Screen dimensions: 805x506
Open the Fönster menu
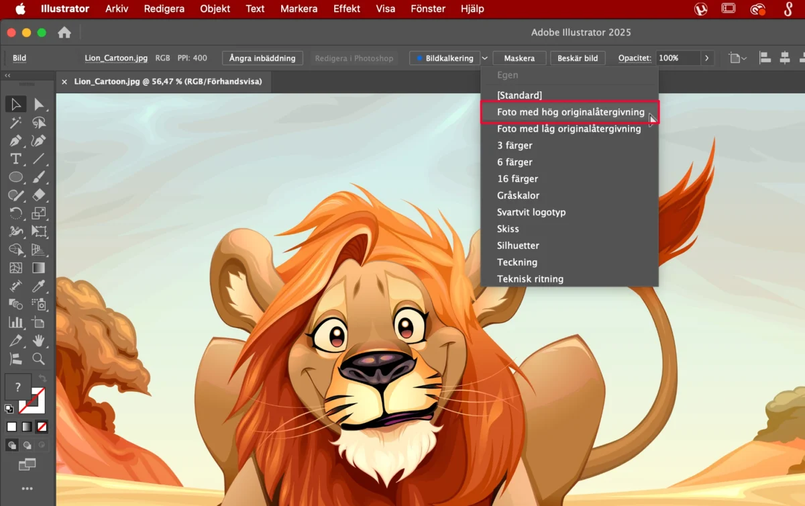(x=427, y=9)
